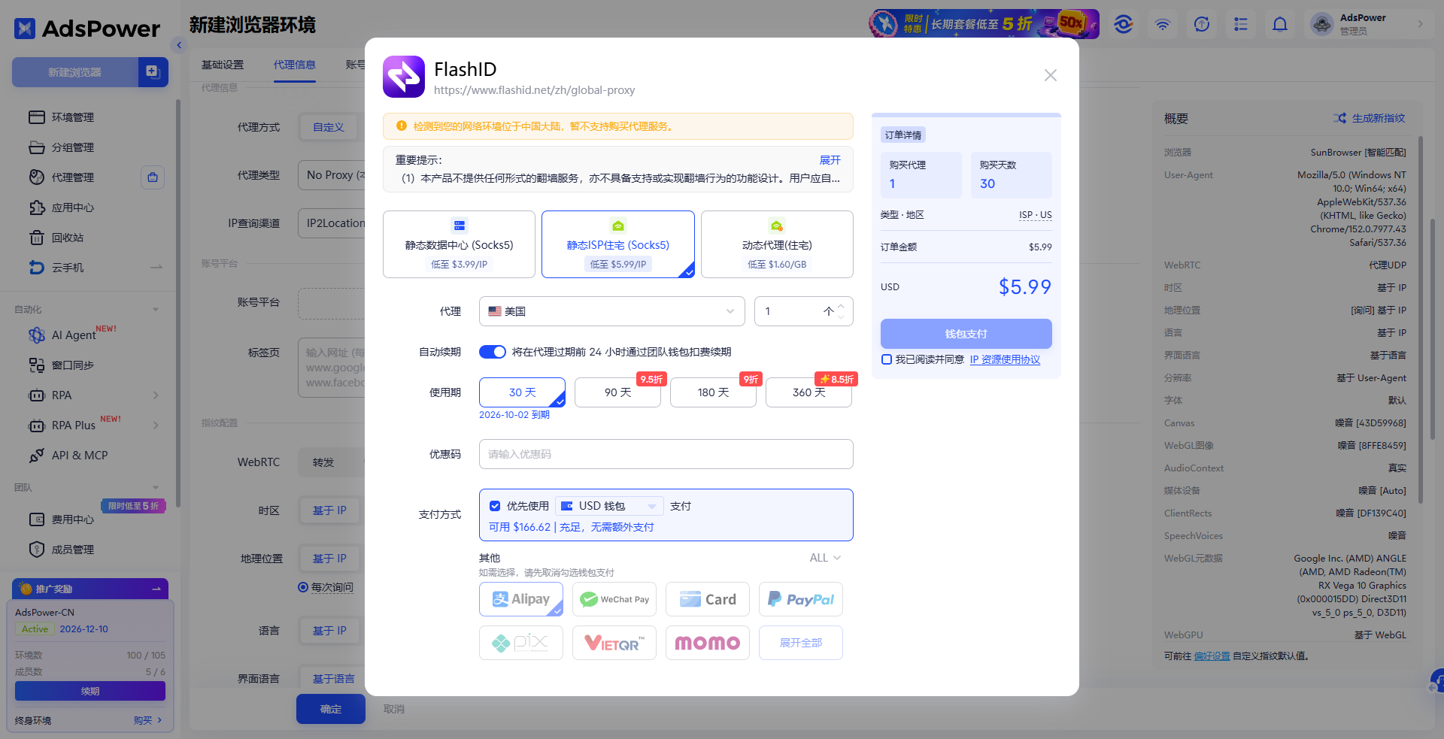This screenshot has height=739, width=1444.
Task: Click the 确定 button
Action: pos(331,709)
